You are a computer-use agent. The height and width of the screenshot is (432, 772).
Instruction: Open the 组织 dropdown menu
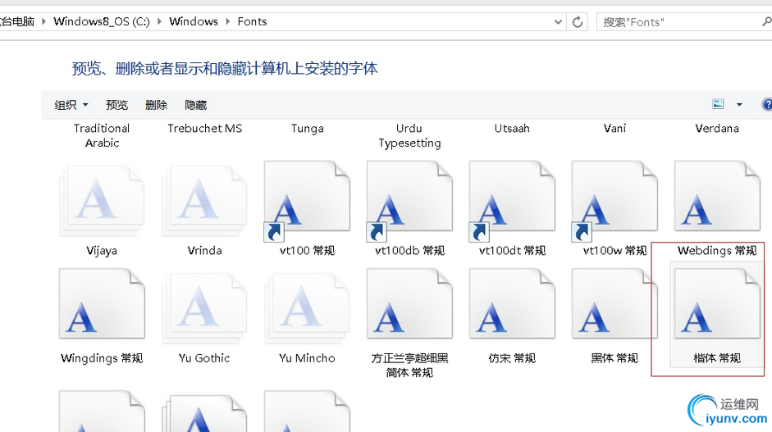point(71,105)
